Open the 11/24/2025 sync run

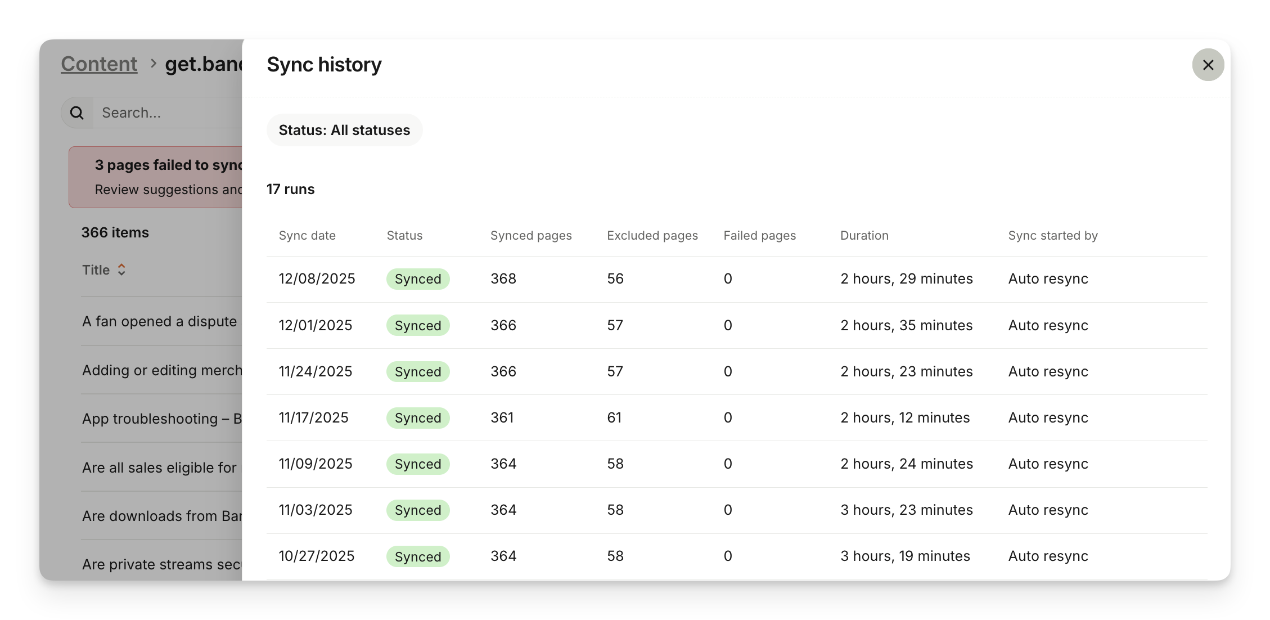(316, 372)
